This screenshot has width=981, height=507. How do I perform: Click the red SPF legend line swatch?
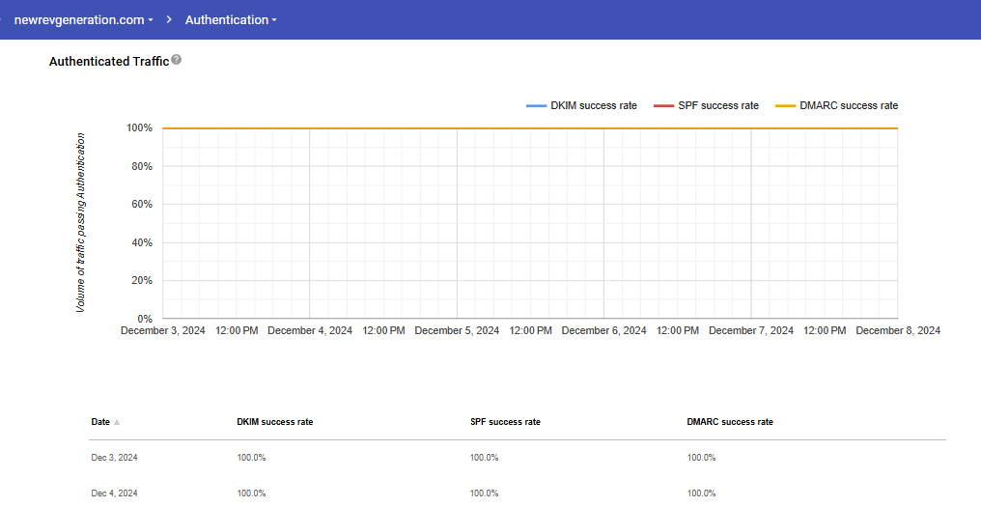[x=663, y=106]
